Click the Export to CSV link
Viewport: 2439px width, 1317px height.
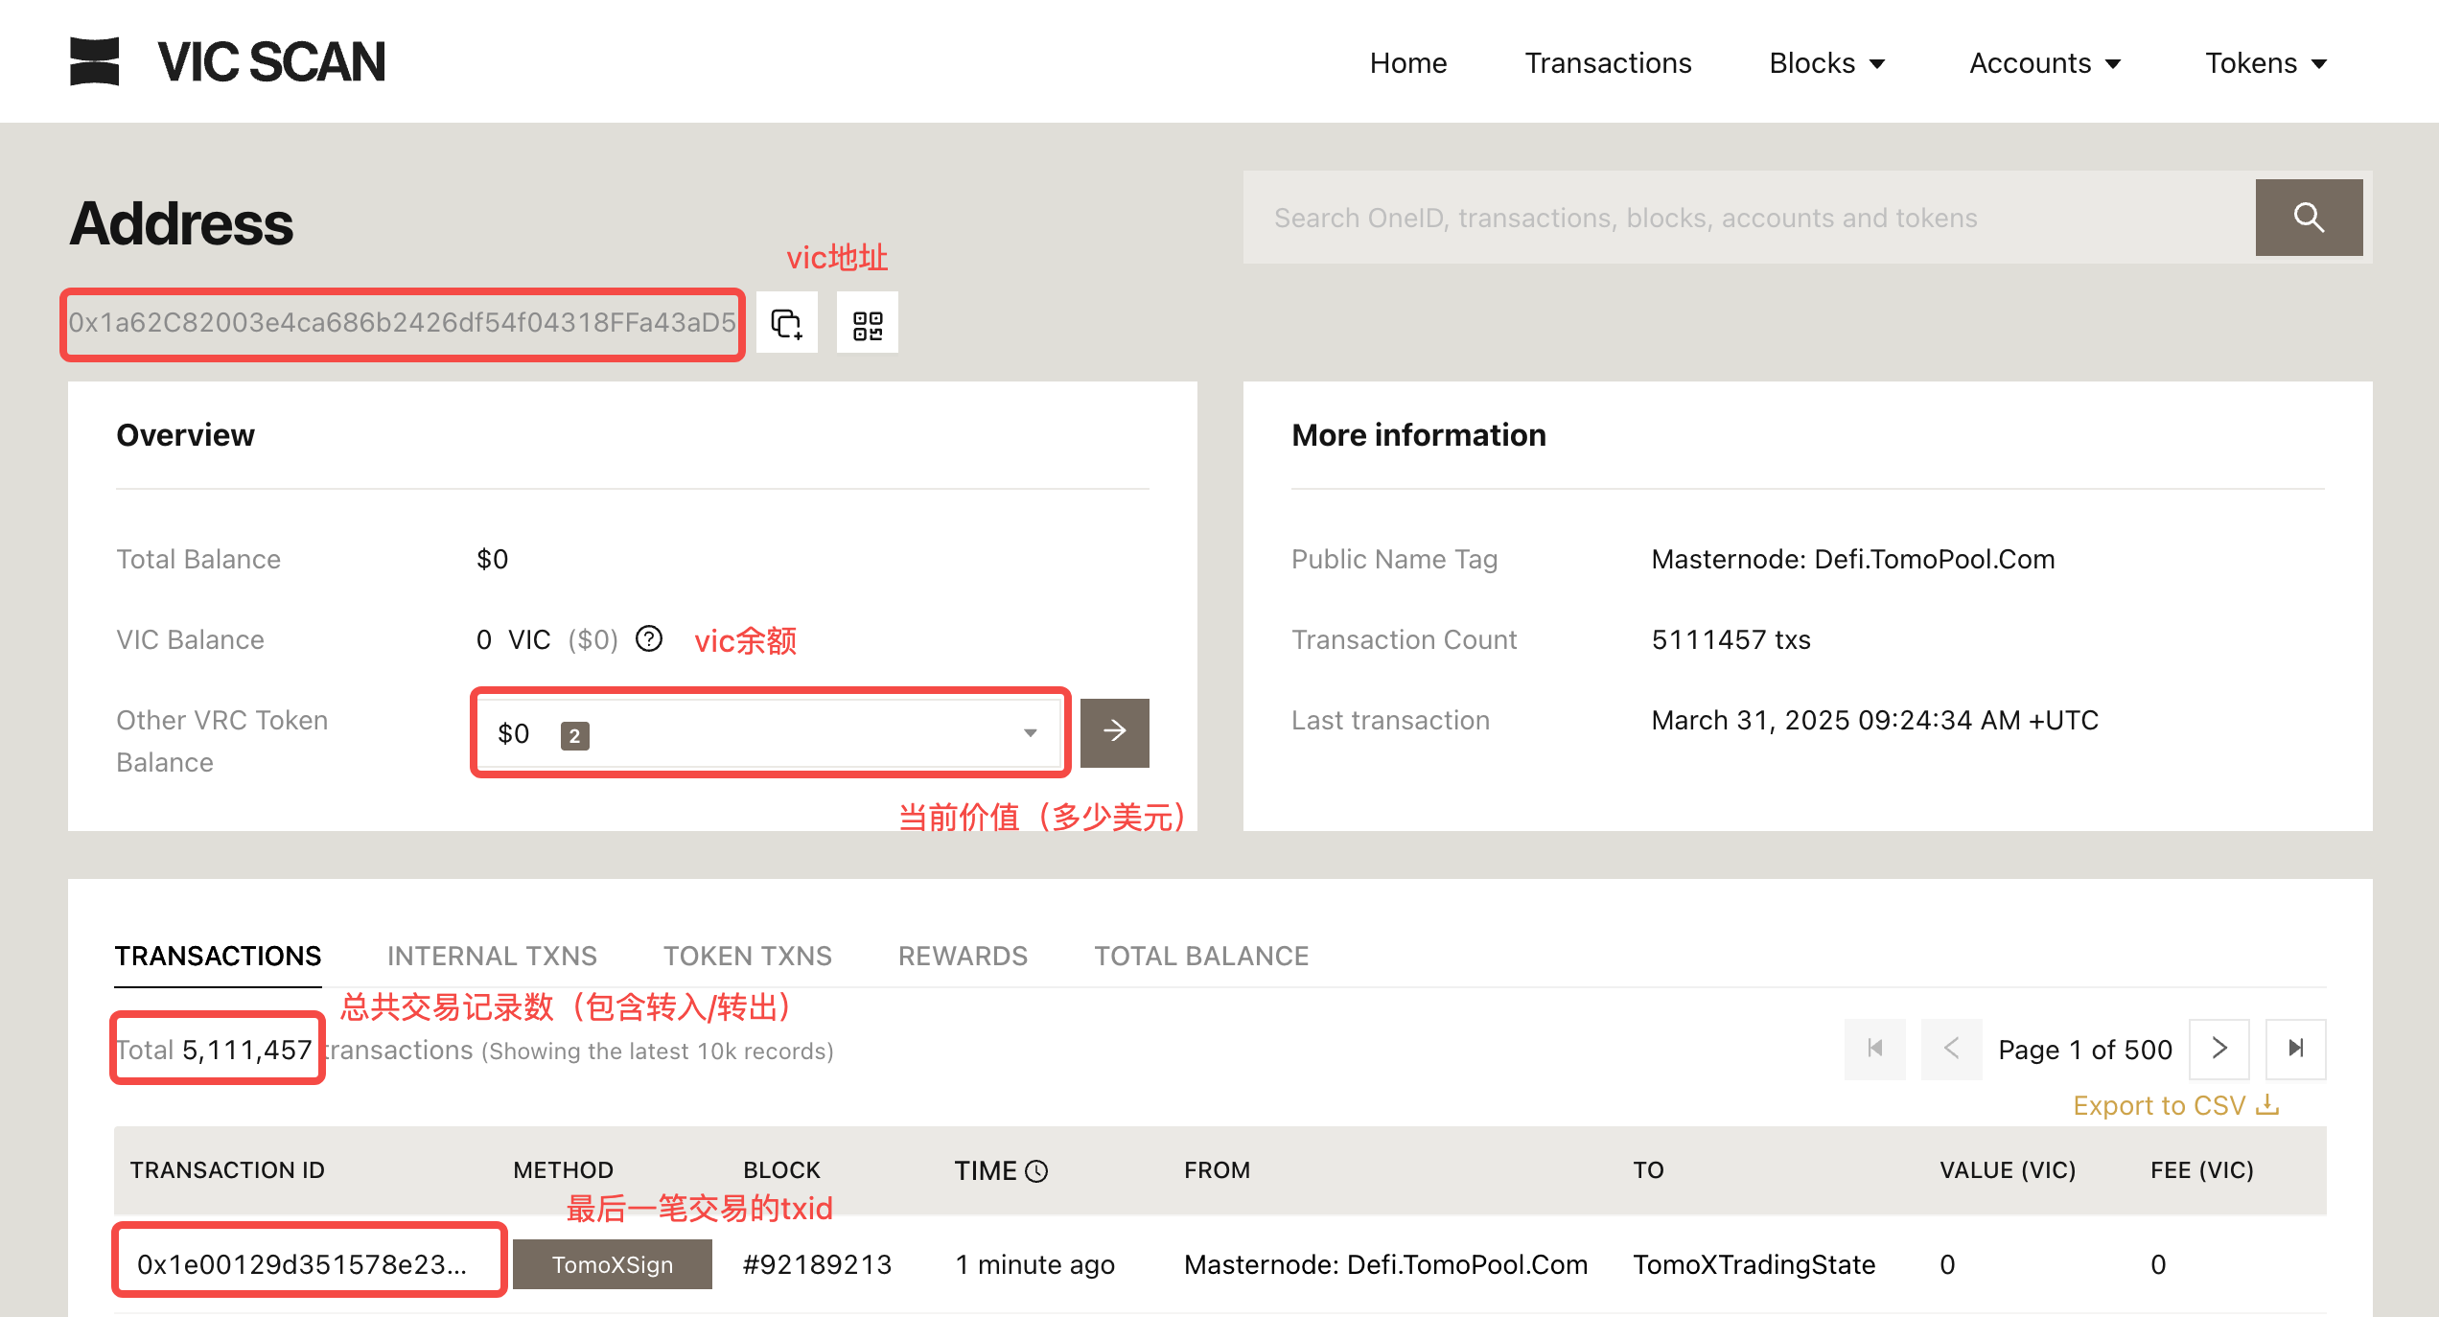2174,1105
